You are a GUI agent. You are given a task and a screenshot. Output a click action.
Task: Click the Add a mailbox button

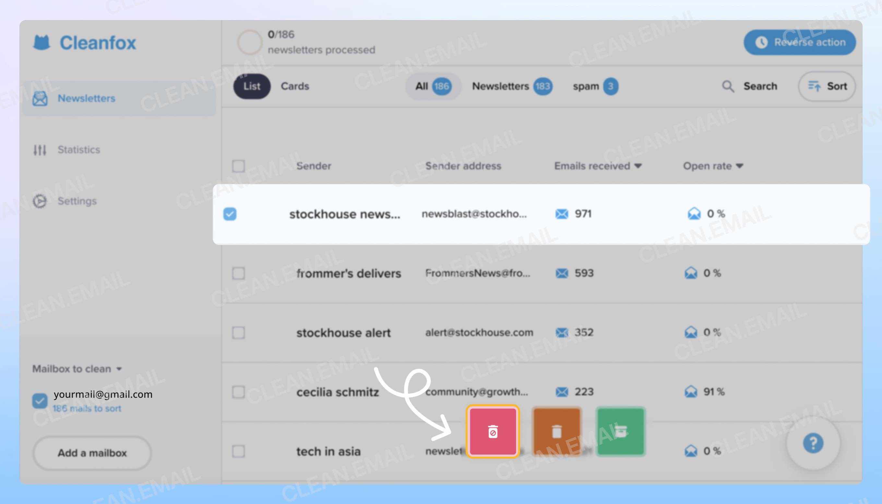tap(92, 453)
